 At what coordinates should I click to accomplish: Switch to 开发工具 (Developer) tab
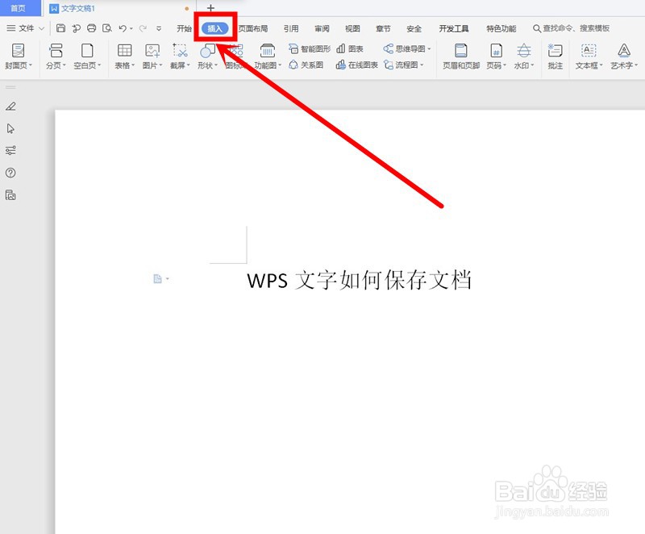pos(454,28)
